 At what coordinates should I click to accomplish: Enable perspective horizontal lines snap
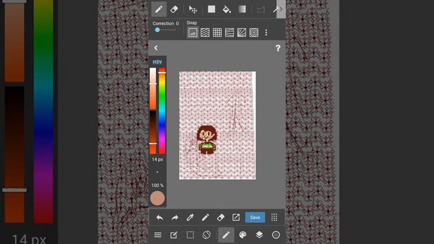229,33
